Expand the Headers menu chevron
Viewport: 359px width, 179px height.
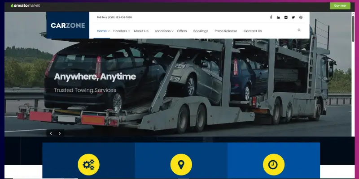[x=129, y=31]
